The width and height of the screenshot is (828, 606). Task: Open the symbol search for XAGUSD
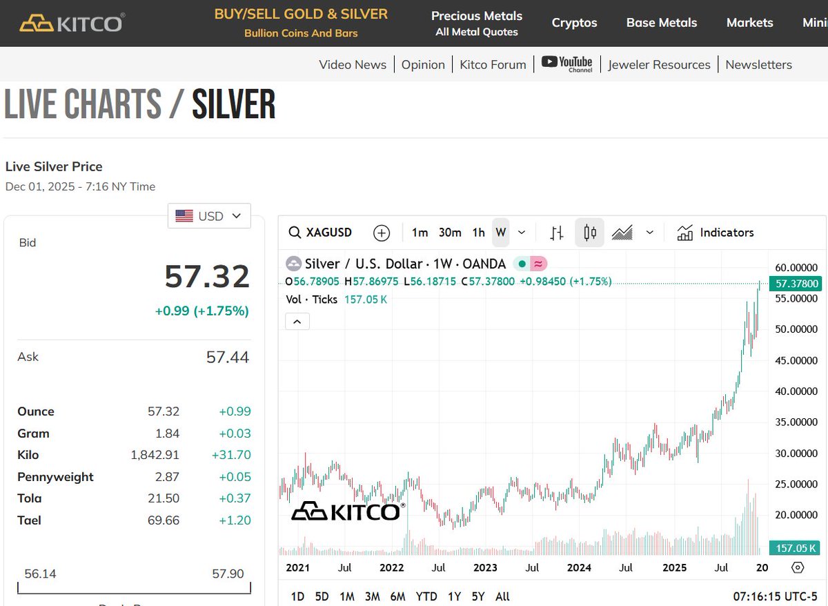[x=322, y=232]
